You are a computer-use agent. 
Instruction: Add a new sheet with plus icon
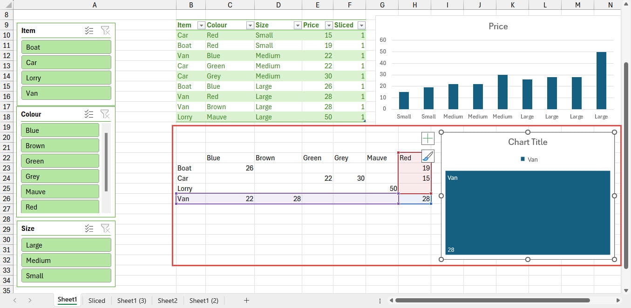[x=246, y=301]
